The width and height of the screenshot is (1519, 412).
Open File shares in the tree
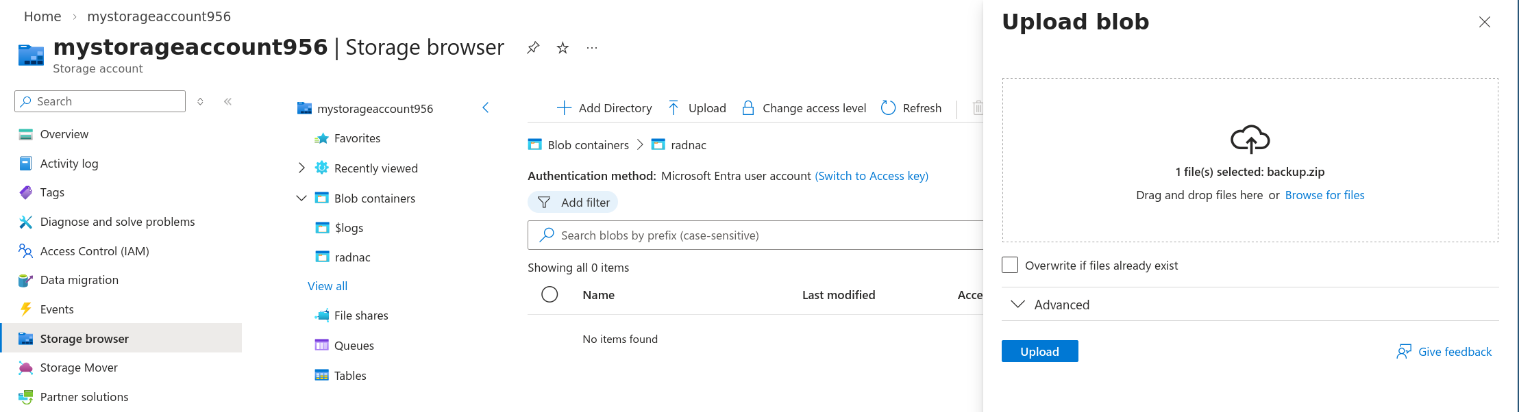click(x=361, y=316)
